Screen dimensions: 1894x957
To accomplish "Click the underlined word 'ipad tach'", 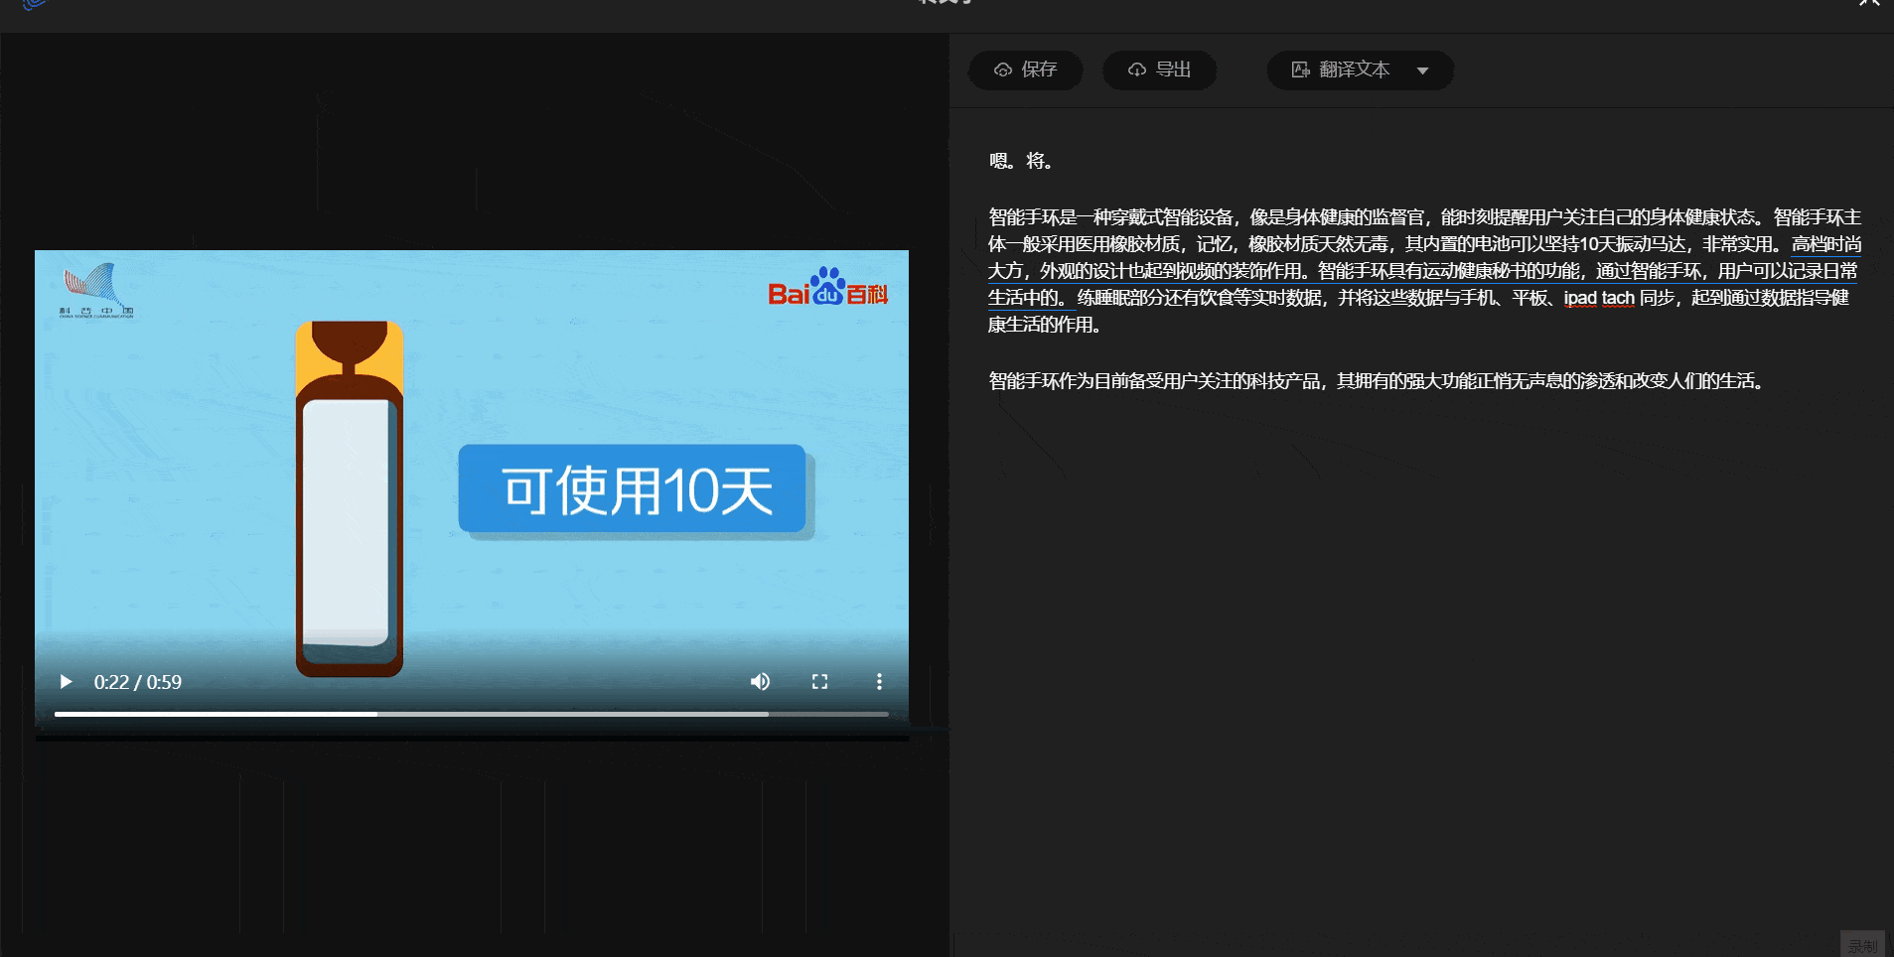I will (1599, 298).
